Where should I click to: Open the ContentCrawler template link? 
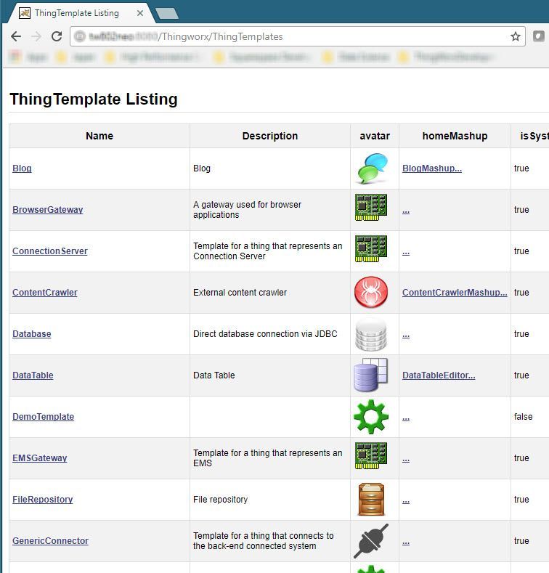pyautogui.click(x=45, y=293)
